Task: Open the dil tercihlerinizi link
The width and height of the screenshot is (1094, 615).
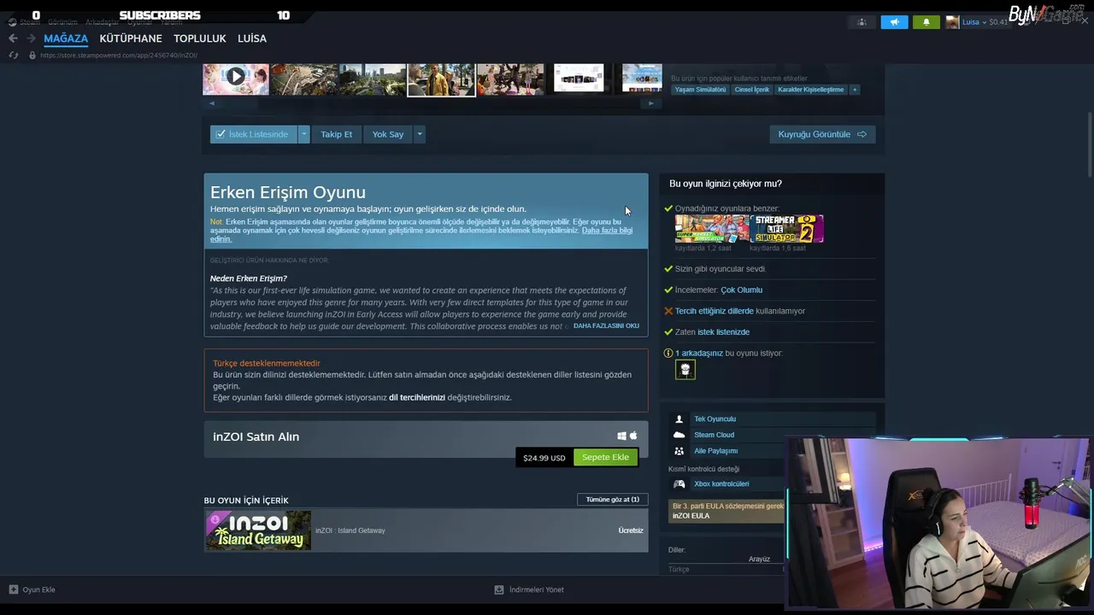Action: click(x=417, y=397)
